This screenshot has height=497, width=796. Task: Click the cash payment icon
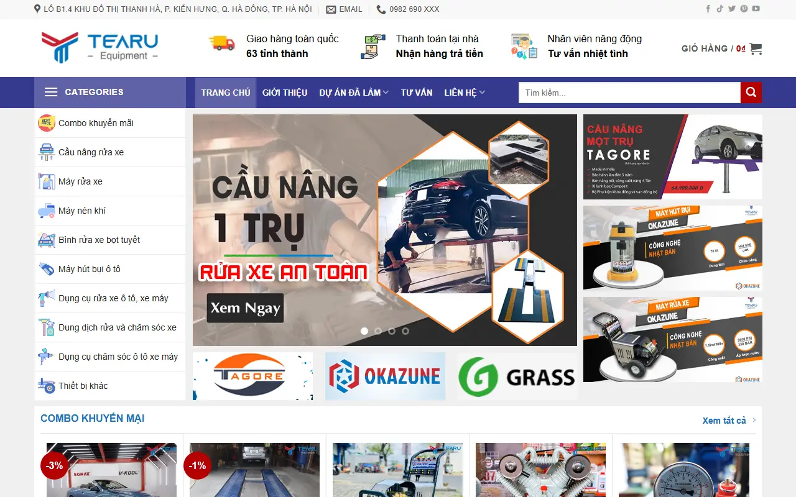tap(373, 47)
